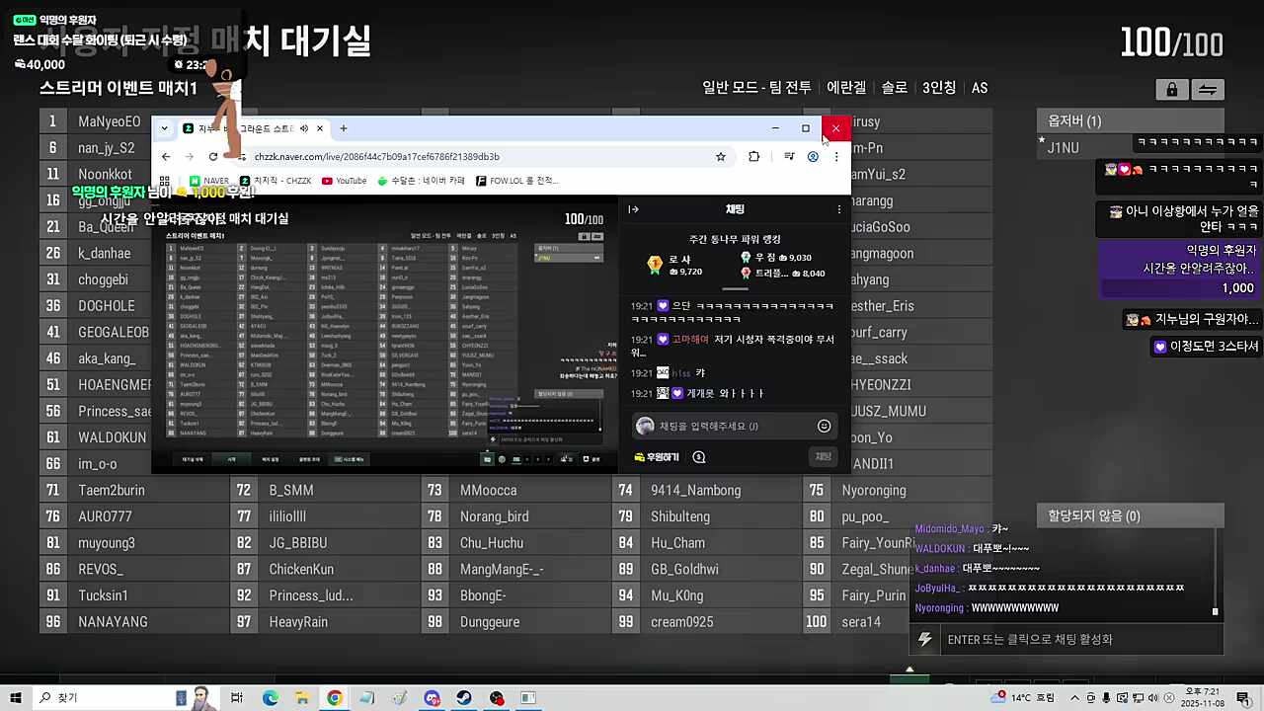Open the chat panel's three-dot options menu
The image size is (1264, 711).
click(838, 208)
